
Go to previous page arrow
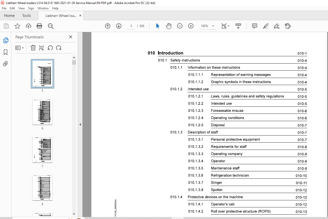coord(108,26)
